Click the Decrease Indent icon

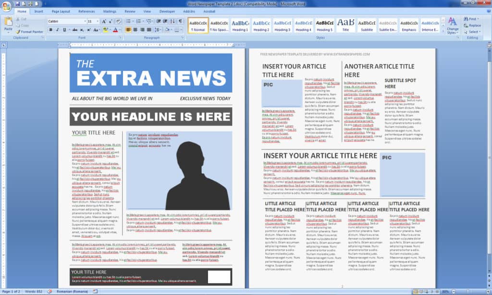[x=159, y=21]
